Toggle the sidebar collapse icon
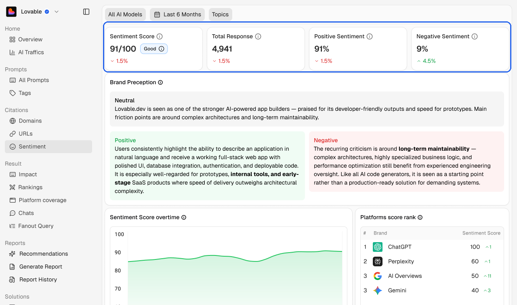Screen dimensions: 517x305 click(x=86, y=12)
